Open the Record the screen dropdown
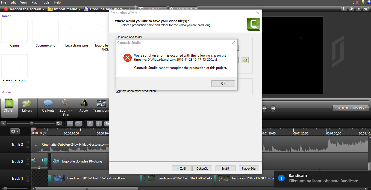The image size is (371, 190). click(x=24, y=9)
